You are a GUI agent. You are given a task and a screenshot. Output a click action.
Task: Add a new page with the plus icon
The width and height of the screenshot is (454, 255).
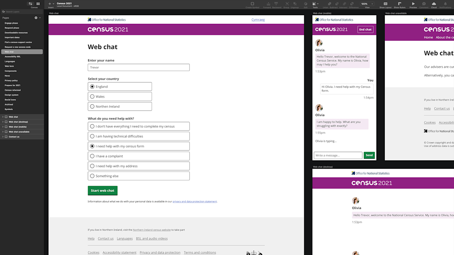(36, 18)
